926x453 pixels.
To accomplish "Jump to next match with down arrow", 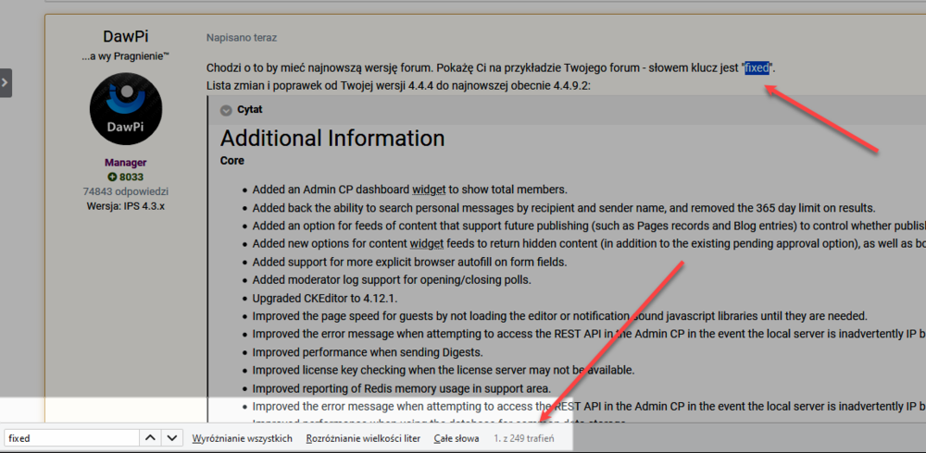I will [x=172, y=437].
